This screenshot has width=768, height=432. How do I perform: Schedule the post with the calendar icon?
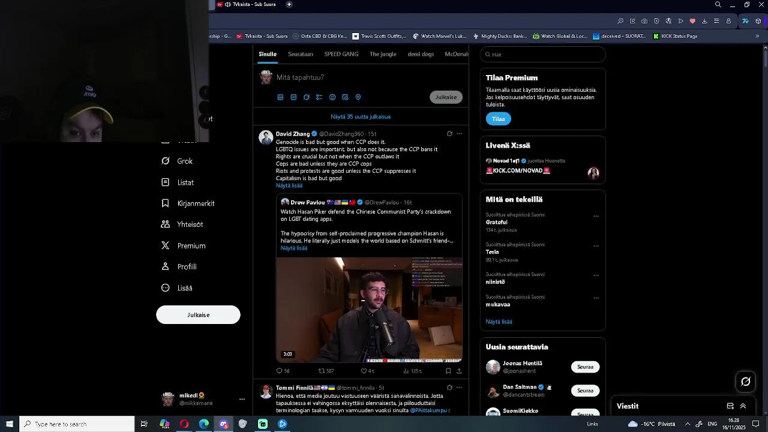click(345, 97)
